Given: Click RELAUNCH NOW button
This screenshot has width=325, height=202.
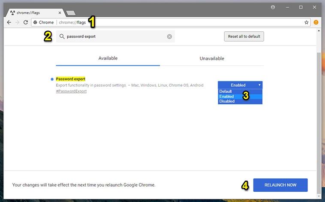Looking at the screenshot, I should pos(280,185).
